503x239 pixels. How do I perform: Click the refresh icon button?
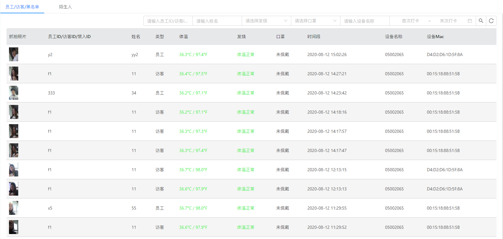(x=491, y=21)
